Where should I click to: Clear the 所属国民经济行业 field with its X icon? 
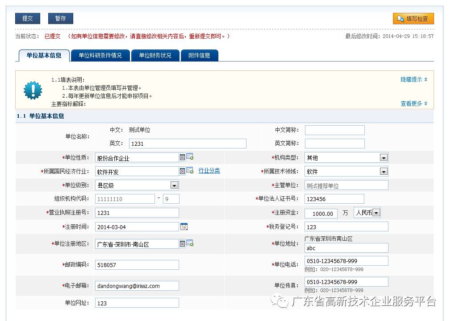point(182,171)
